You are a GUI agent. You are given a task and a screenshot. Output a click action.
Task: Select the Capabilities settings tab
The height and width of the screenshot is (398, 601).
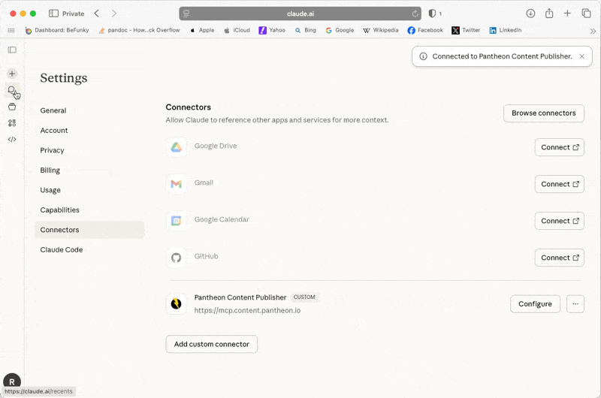pyautogui.click(x=59, y=210)
